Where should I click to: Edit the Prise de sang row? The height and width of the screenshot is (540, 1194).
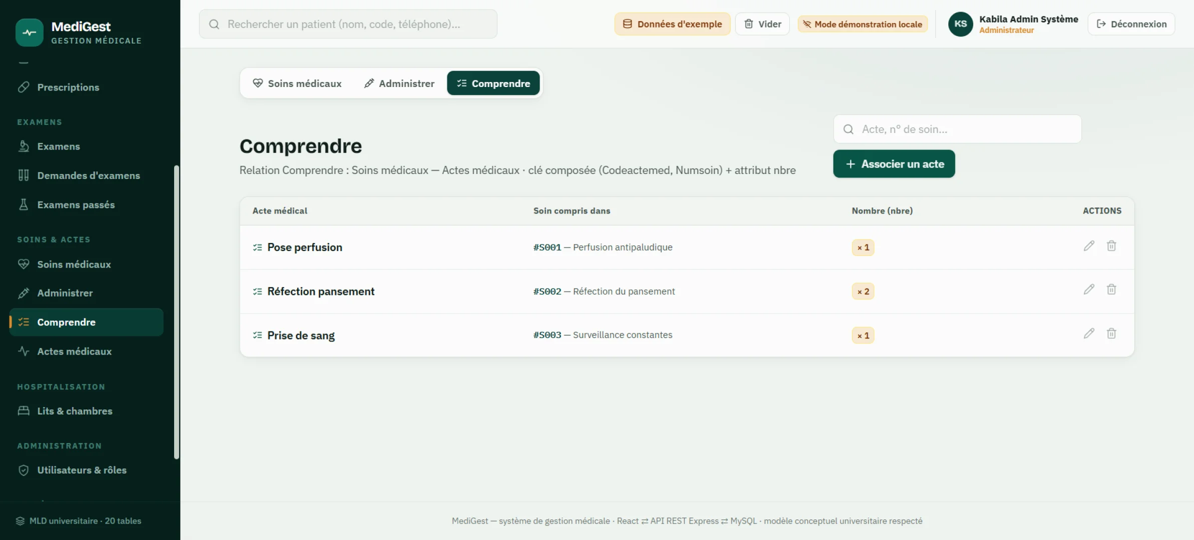[1089, 333]
